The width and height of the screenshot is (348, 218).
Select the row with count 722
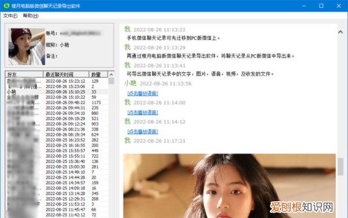[57, 156]
